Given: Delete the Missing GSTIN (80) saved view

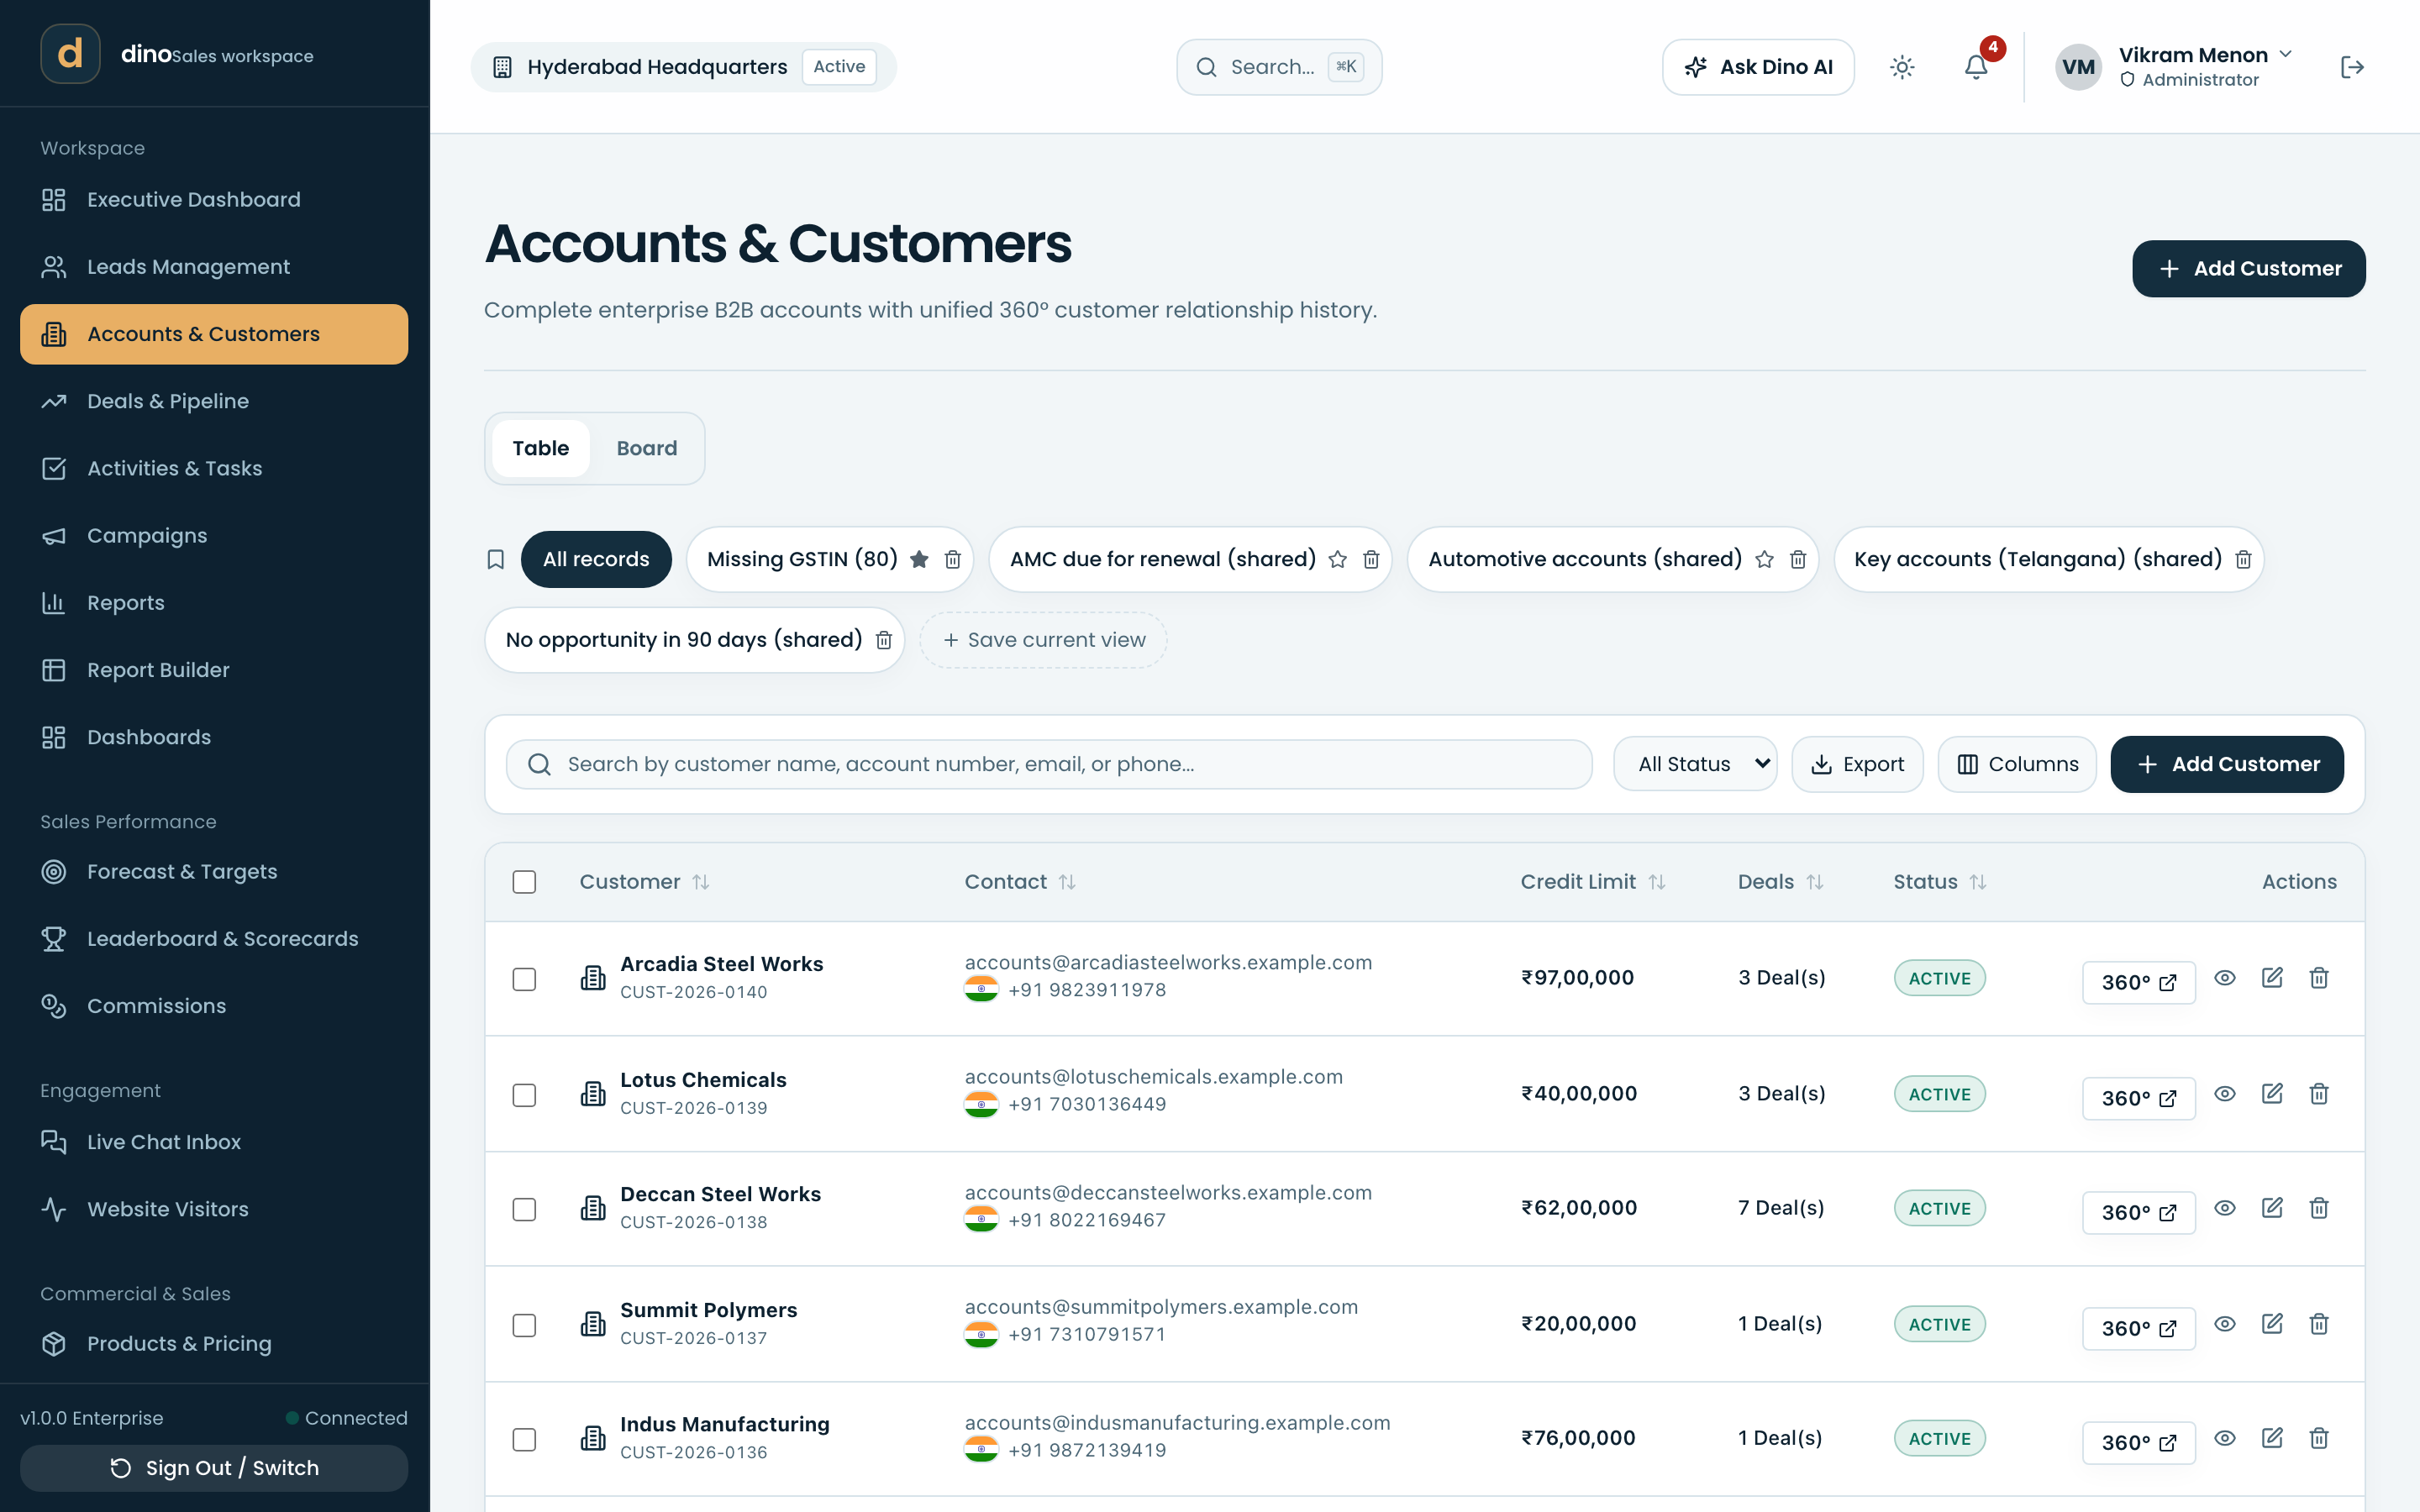Looking at the screenshot, I should pos(953,559).
